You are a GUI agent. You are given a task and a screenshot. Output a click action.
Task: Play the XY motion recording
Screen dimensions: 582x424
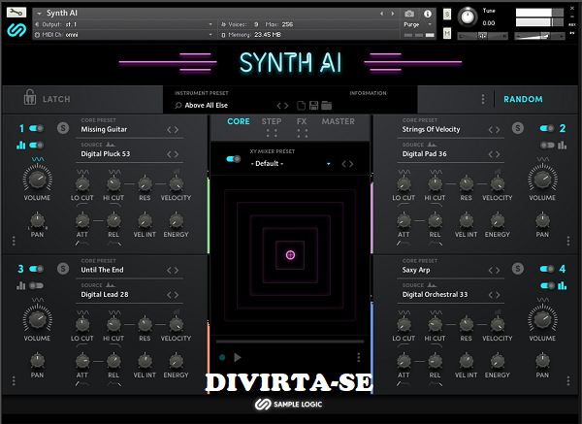tap(238, 358)
